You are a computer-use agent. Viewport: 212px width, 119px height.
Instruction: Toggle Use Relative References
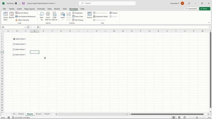point(25,17)
